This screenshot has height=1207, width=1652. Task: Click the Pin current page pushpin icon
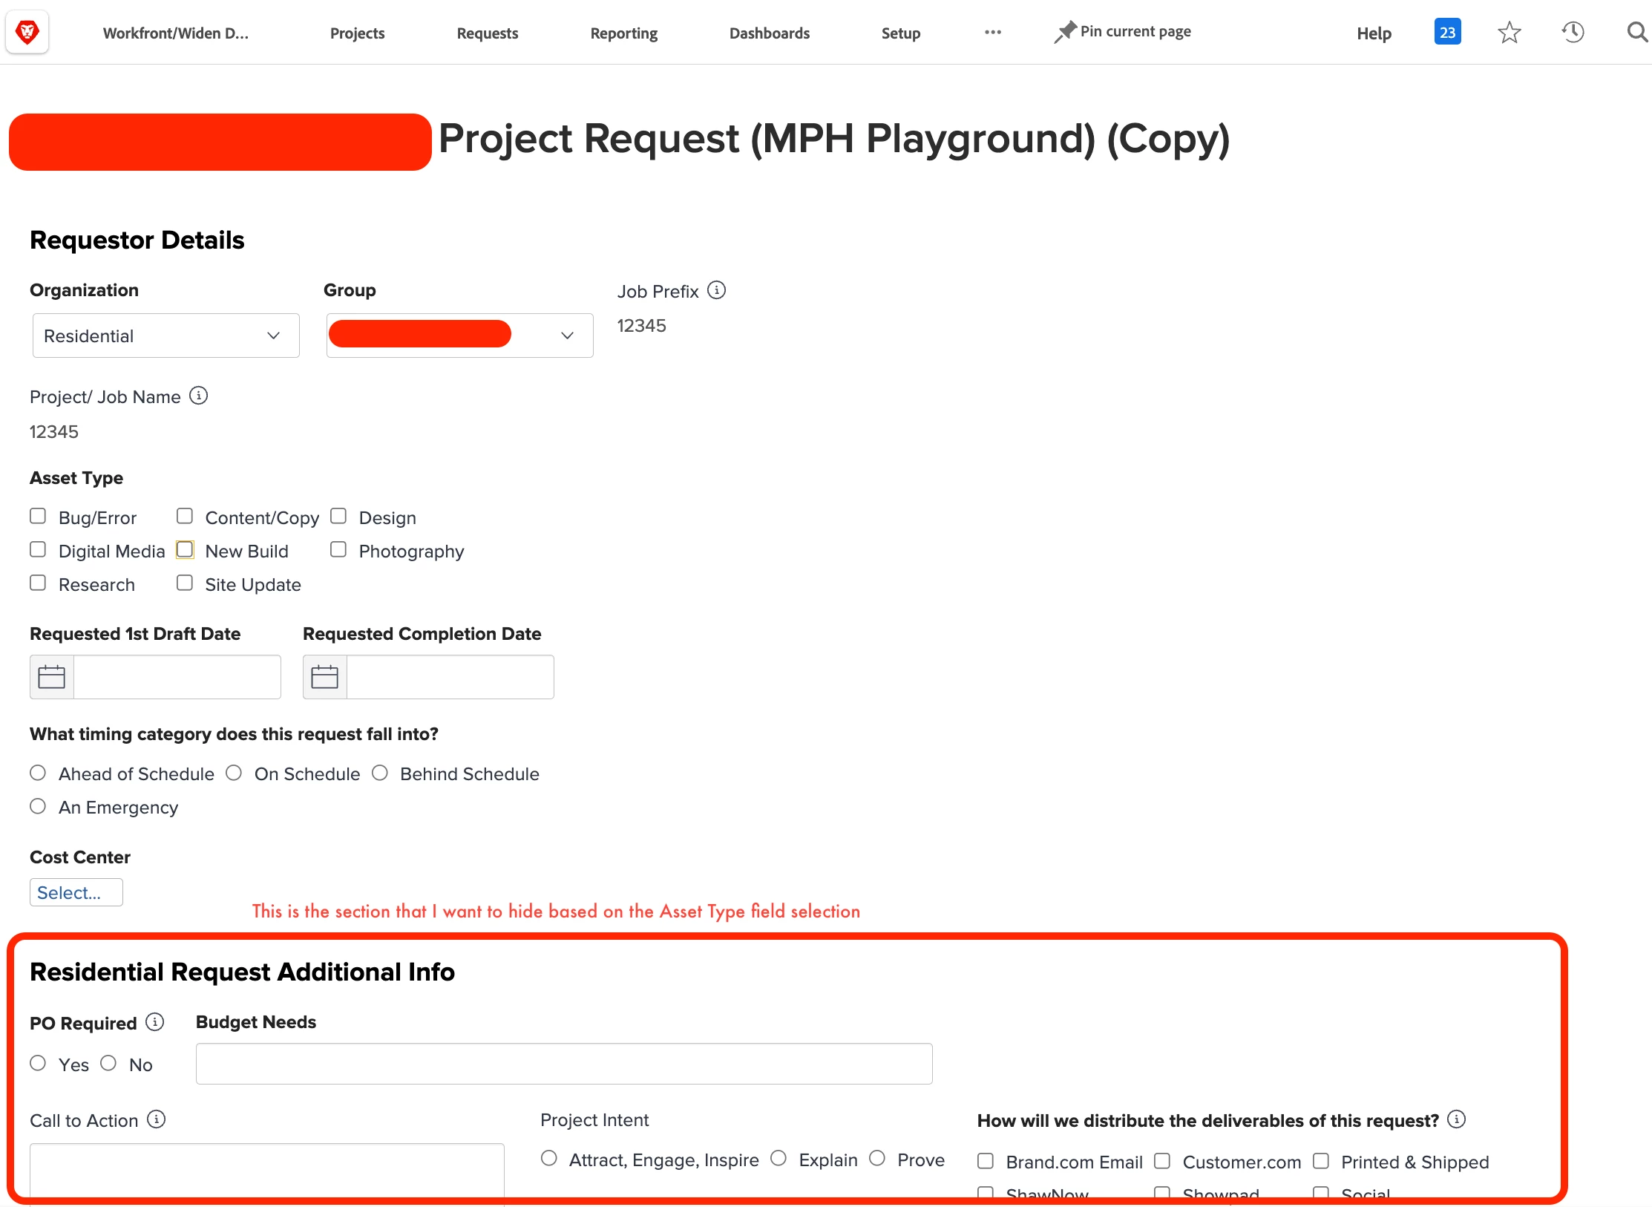(x=1065, y=32)
